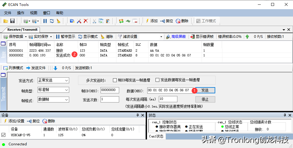Image resolution: width=293 pixels, height=148 pixels.
Task: Click the USB connector icon
Action: [128, 21]
